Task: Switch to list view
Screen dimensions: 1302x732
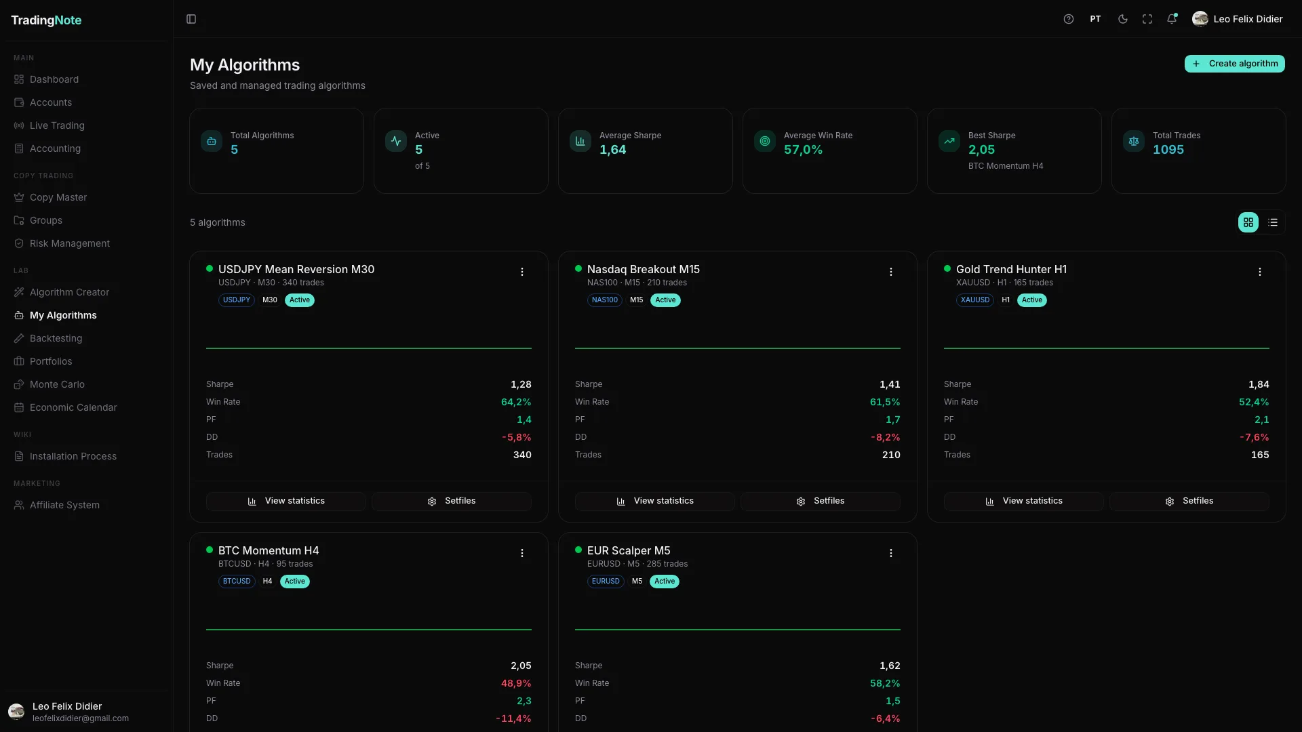Action: click(1273, 222)
